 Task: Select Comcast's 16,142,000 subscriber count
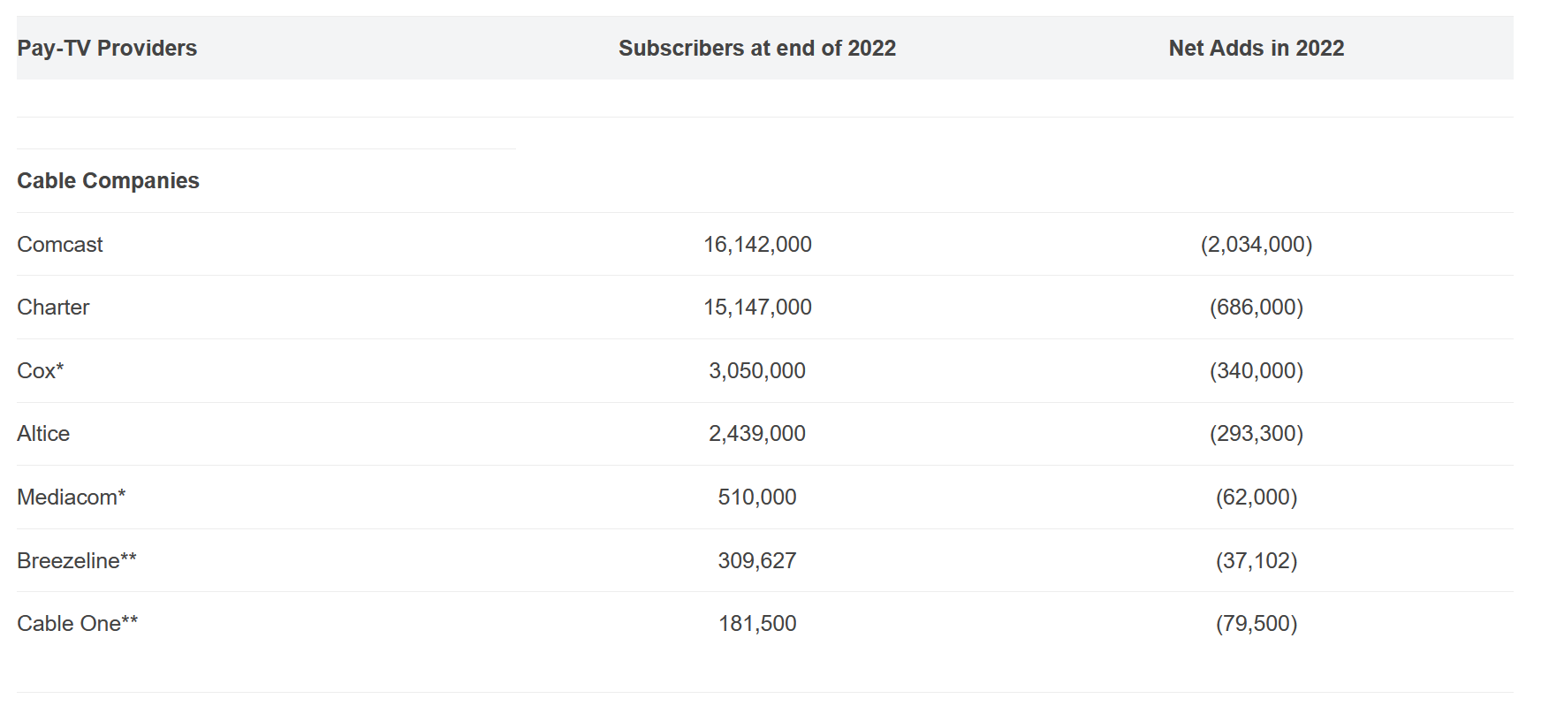click(x=757, y=245)
